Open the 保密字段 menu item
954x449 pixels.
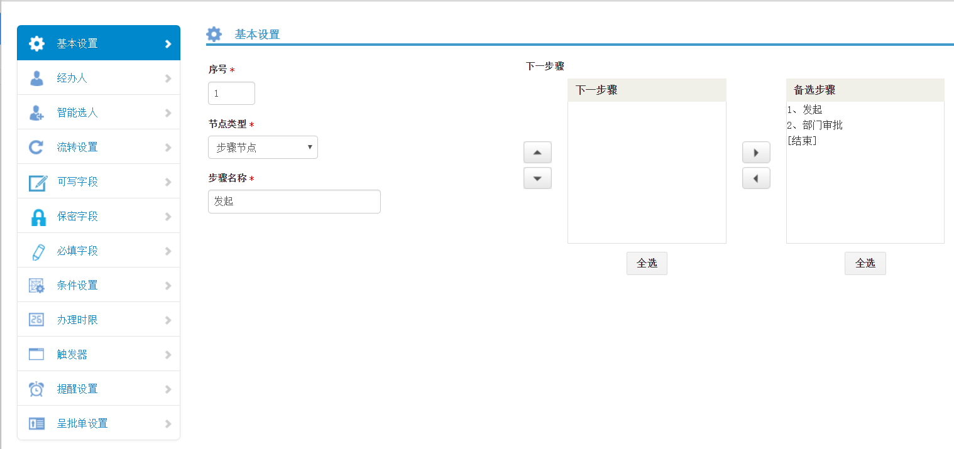click(x=99, y=216)
